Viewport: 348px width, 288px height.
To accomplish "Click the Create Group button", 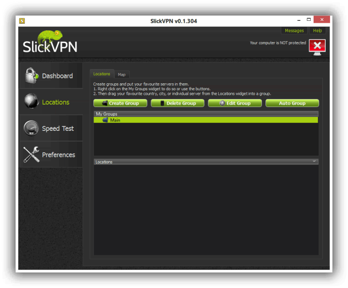I will (x=120, y=103).
